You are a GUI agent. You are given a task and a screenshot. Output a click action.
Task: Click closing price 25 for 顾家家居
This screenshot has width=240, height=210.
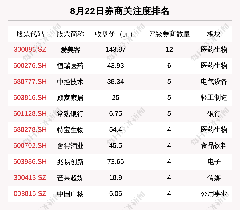point(115,98)
